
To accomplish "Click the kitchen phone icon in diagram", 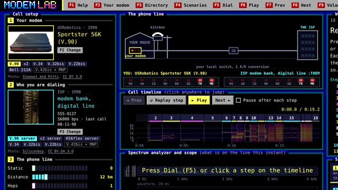I will [x=157, y=36].
